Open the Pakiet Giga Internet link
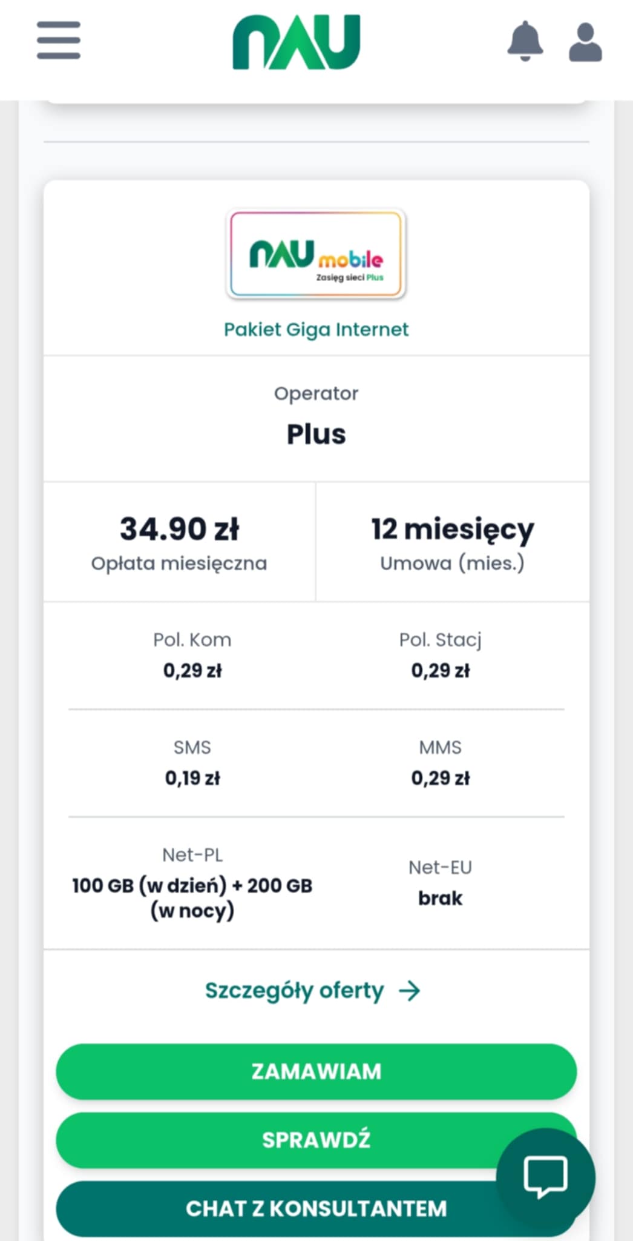This screenshot has height=1241, width=633. pyautogui.click(x=316, y=330)
